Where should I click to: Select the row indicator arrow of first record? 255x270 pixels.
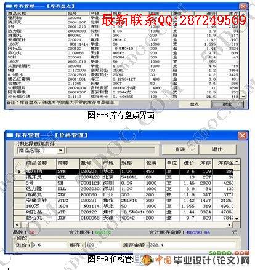coord(19,172)
